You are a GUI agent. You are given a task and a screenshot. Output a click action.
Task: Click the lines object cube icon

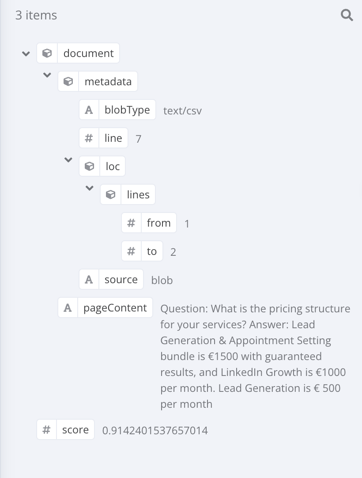(111, 194)
